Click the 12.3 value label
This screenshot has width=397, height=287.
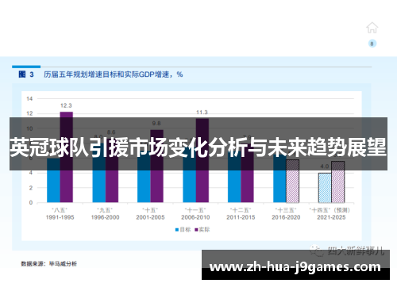point(66,105)
